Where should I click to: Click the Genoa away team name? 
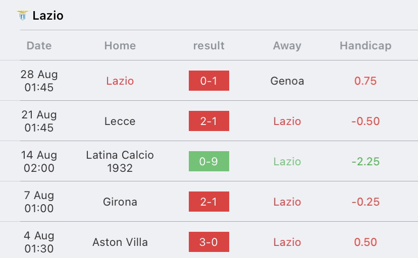[287, 81]
